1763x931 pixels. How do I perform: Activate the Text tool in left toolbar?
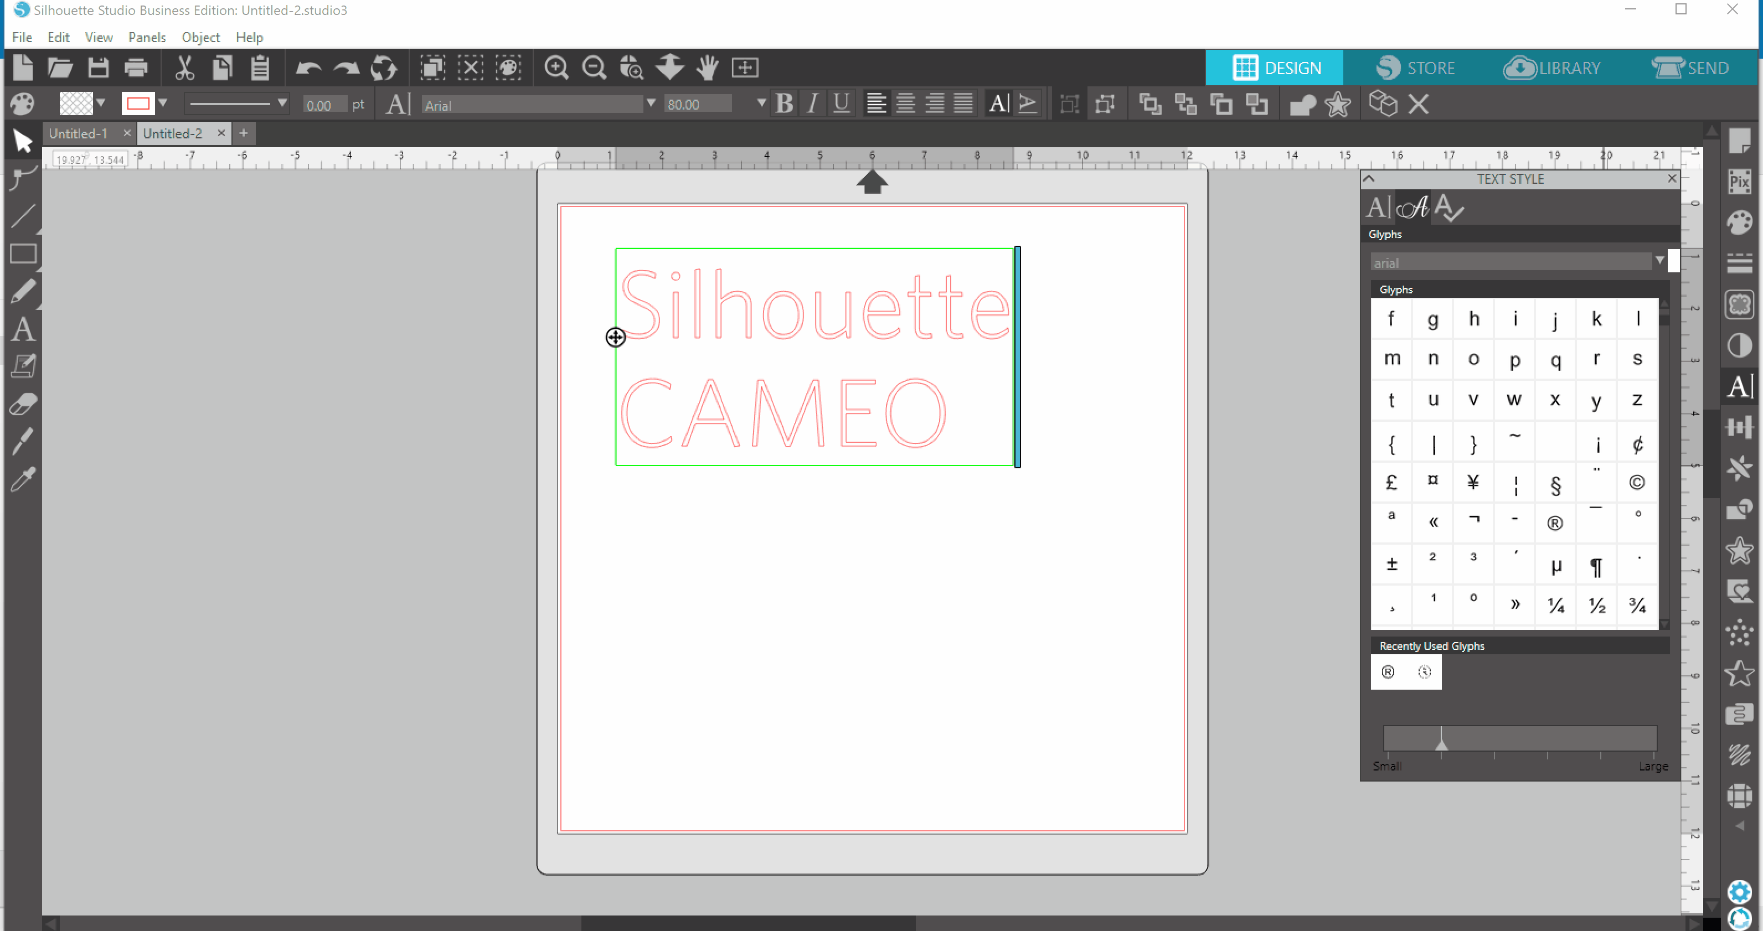[x=23, y=330]
